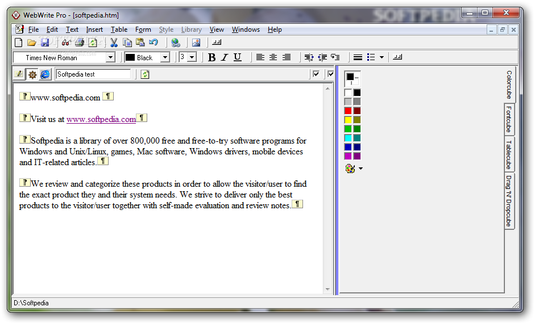The width and height of the screenshot is (535, 324).
Task: Paste from clipboard with the paste icon
Action: point(140,43)
